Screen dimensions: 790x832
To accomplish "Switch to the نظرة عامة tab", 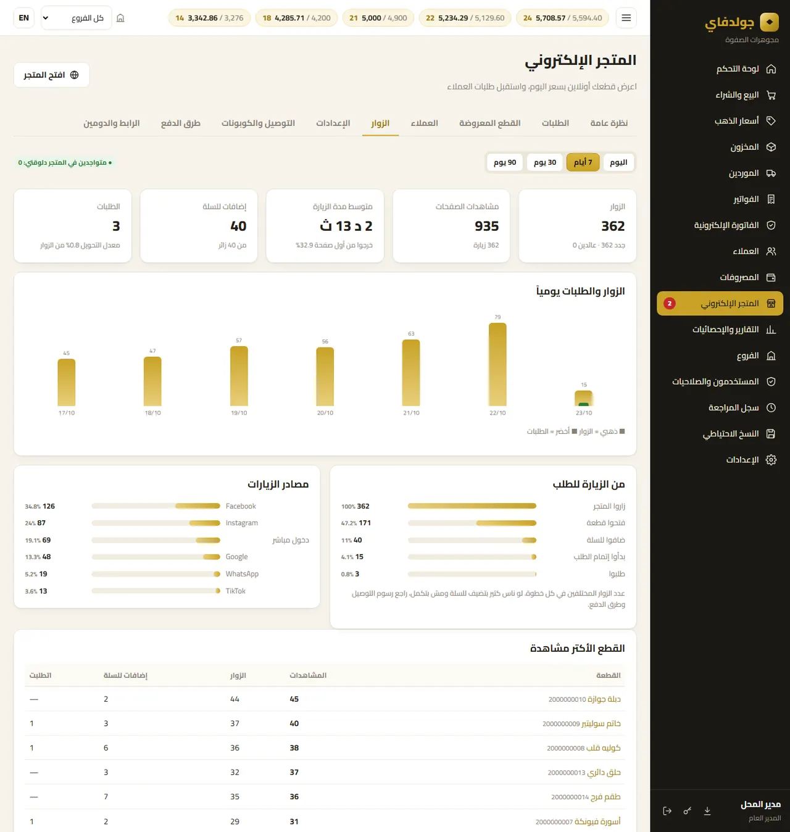I will click(609, 123).
